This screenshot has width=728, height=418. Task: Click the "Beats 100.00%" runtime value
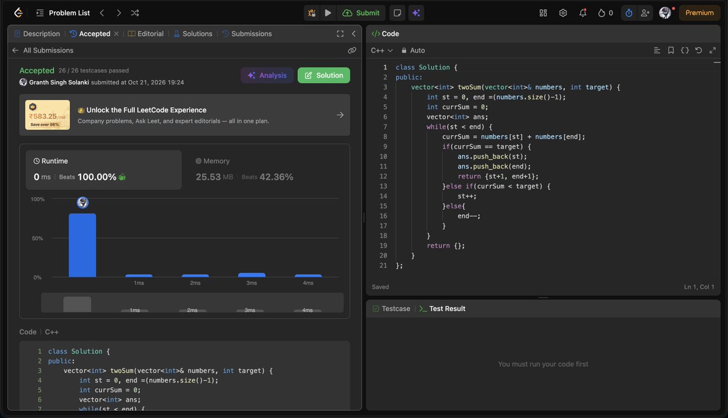[x=92, y=177]
